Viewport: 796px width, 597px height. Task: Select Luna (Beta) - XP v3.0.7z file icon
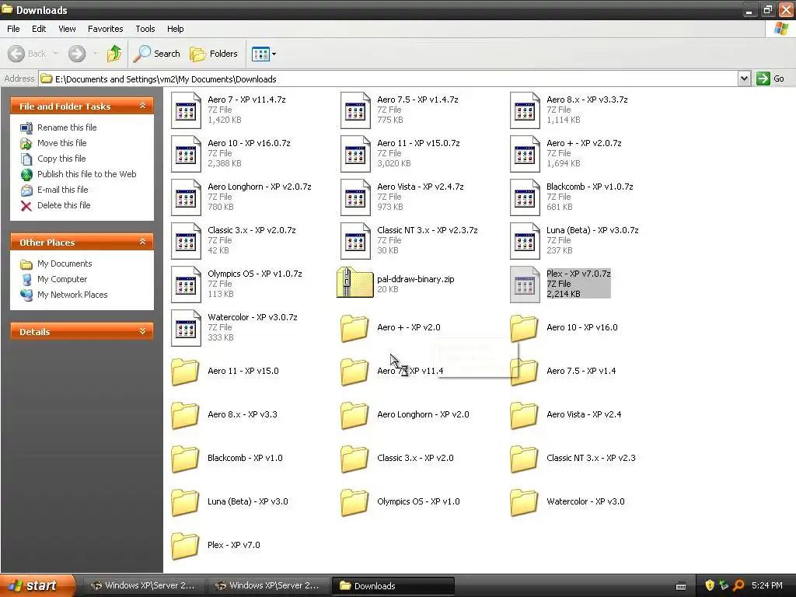coord(525,241)
